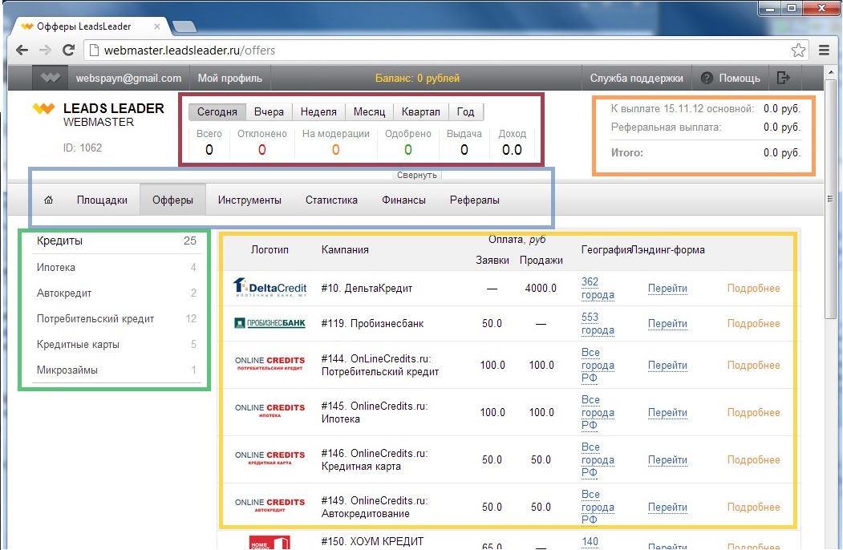Open Мой профиль
This screenshot has width=843, height=550.
[x=230, y=78]
